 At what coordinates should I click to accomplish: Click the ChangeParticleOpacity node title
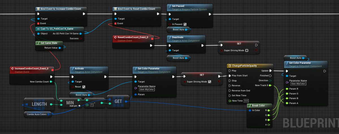pyautogui.click(x=245, y=66)
